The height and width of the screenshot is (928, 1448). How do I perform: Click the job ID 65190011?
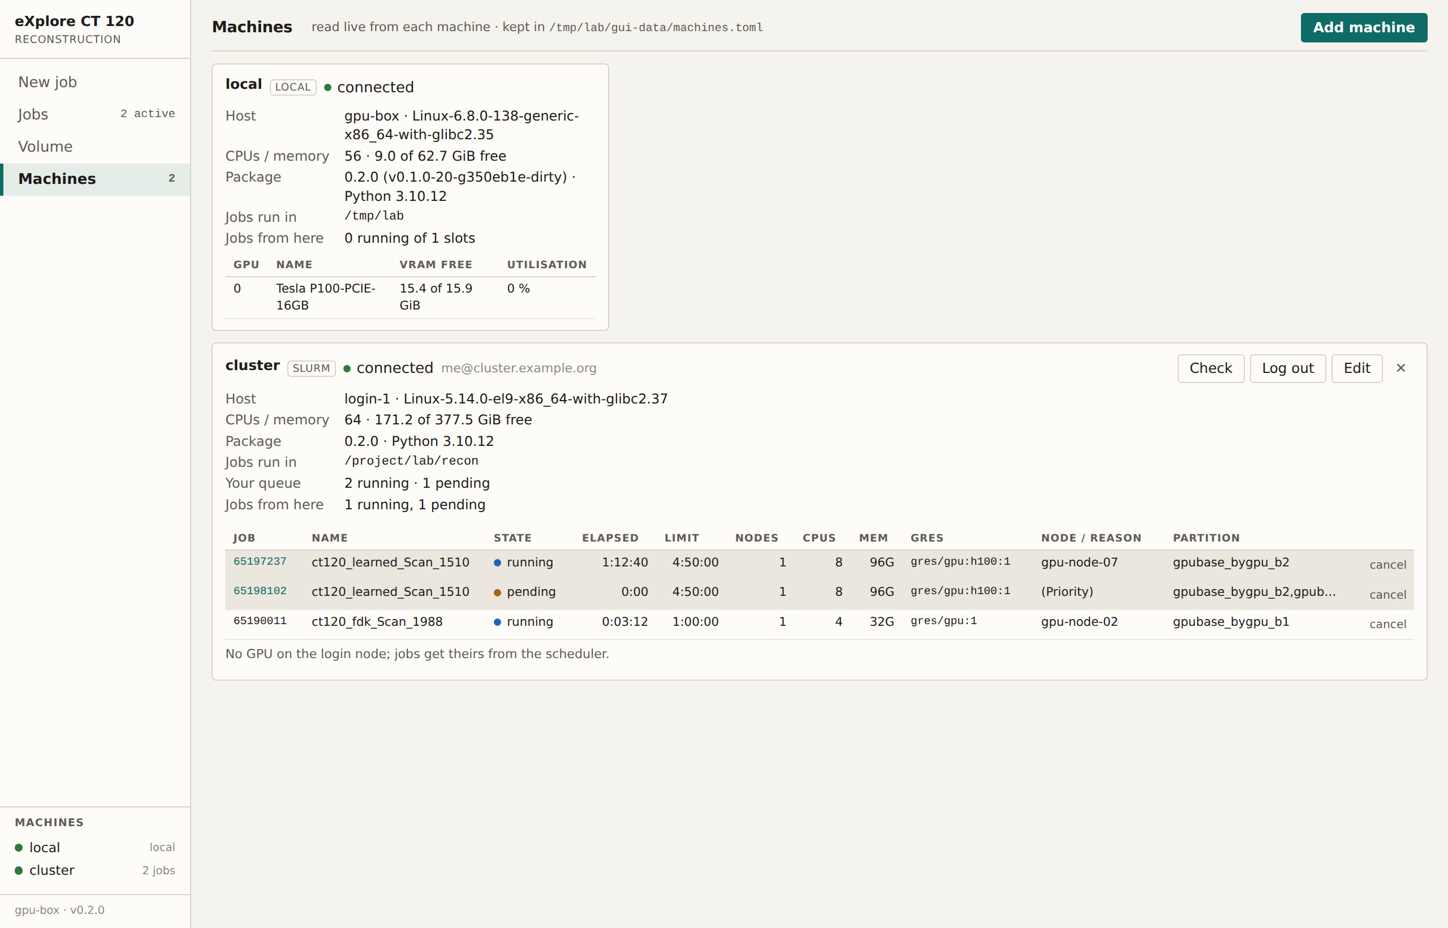coord(260,621)
